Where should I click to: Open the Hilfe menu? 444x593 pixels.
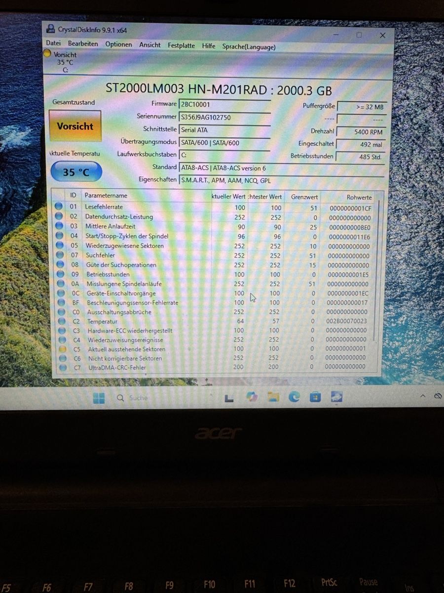pos(209,46)
